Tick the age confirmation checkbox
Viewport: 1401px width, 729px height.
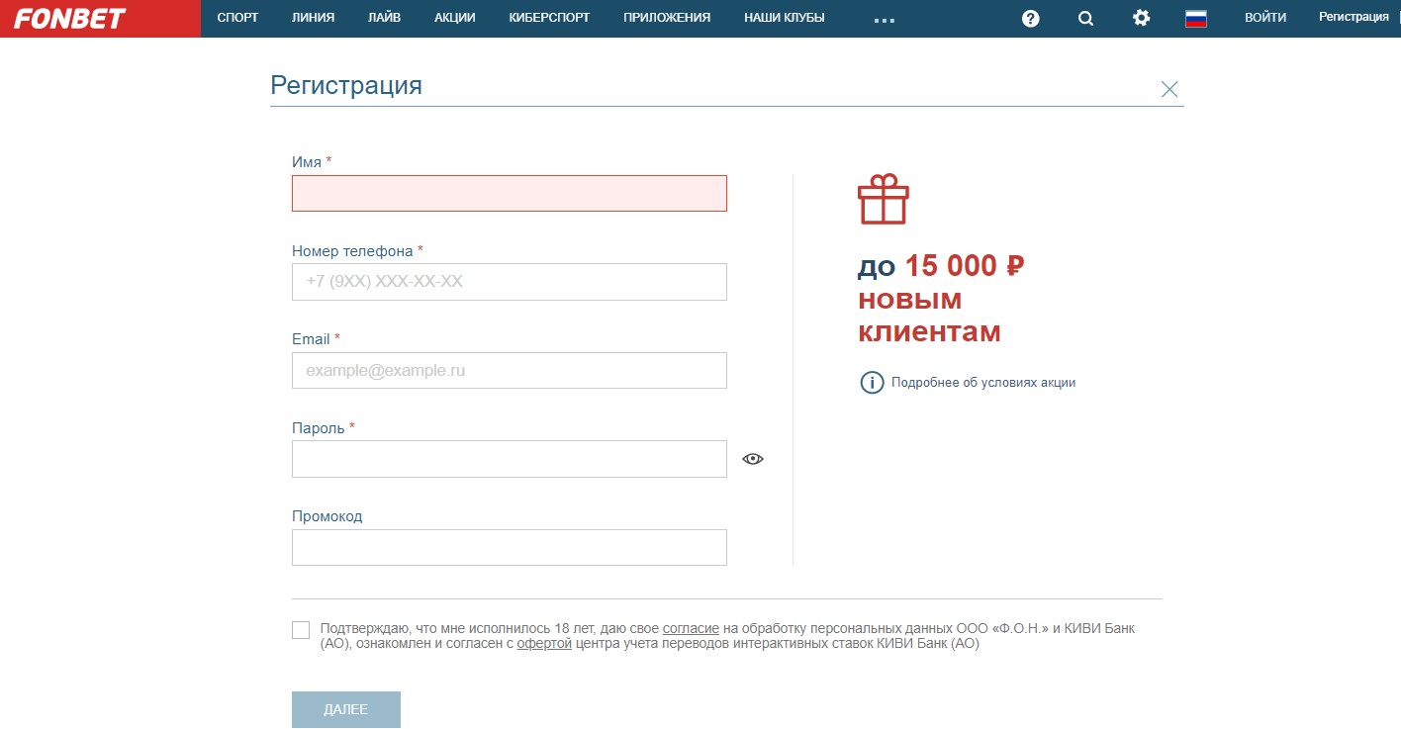click(x=301, y=630)
